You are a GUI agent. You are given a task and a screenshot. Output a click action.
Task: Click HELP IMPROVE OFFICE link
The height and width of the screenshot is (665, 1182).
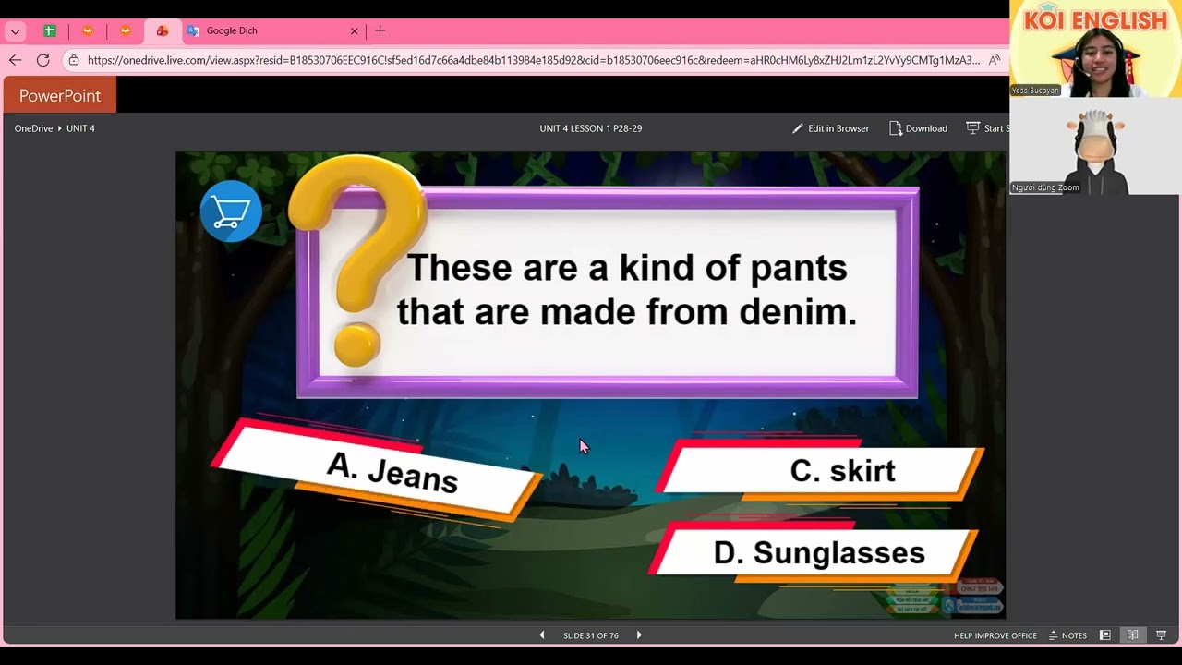tap(995, 635)
